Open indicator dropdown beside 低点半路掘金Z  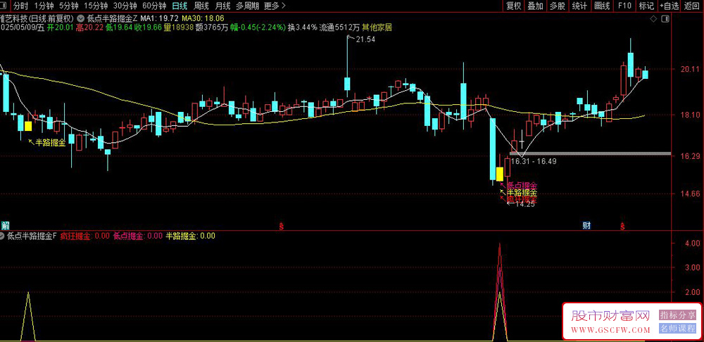[81, 19]
